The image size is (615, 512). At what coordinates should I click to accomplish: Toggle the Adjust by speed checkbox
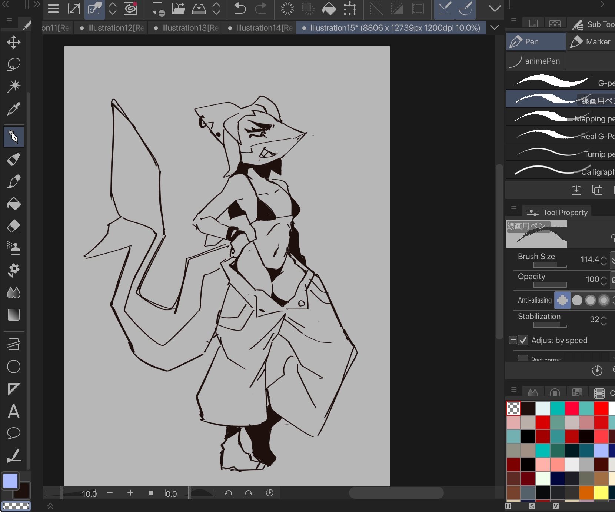523,340
